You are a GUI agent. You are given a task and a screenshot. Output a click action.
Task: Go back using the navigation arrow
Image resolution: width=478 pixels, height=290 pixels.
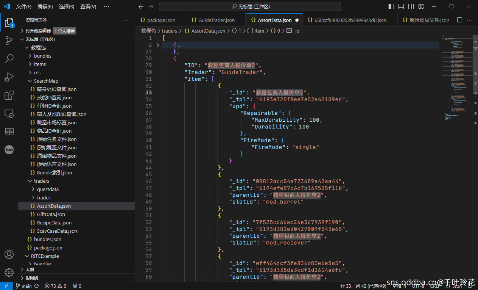(x=141, y=7)
